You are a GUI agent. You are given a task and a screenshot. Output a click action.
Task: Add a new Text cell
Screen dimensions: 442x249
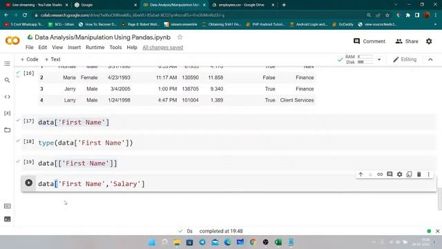[52, 59]
